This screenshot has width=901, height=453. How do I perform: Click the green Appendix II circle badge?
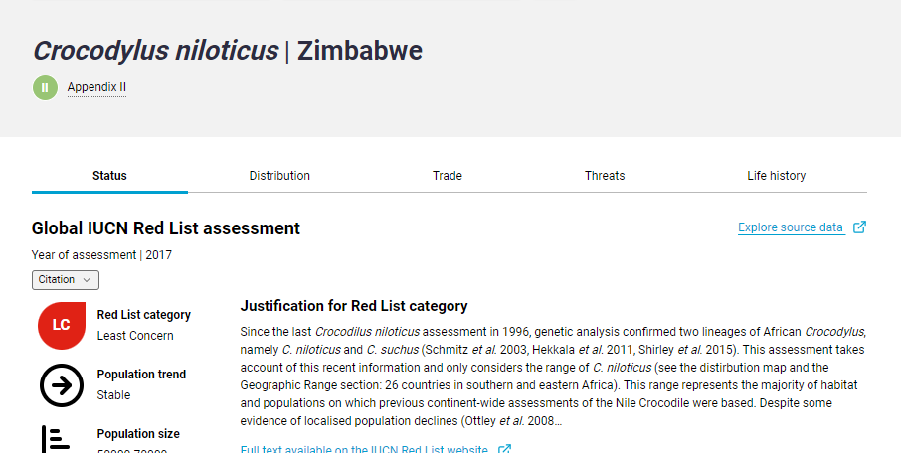click(x=45, y=87)
